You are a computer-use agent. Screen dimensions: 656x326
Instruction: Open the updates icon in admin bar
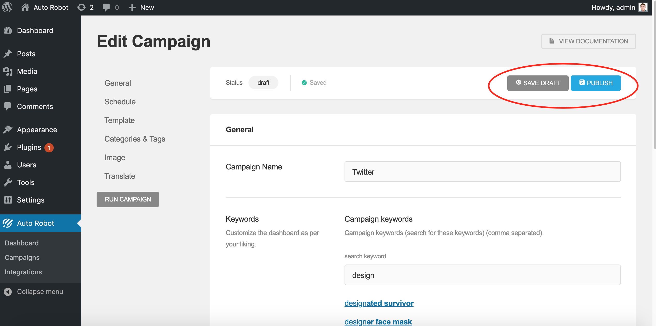click(x=82, y=7)
